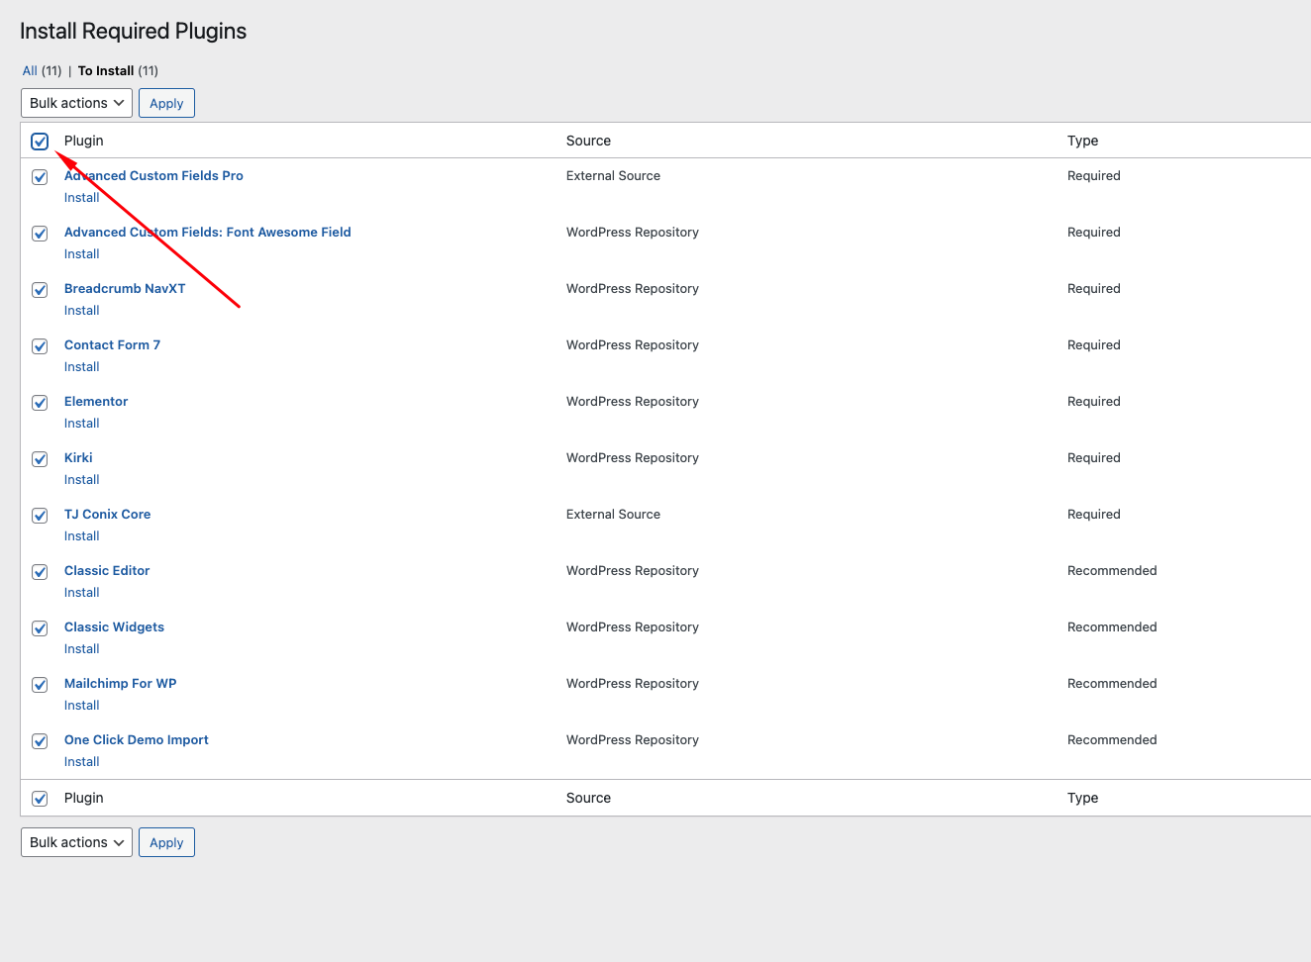The image size is (1311, 962).
Task: Open TJ Conix Core plugin link
Action: pos(108,514)
